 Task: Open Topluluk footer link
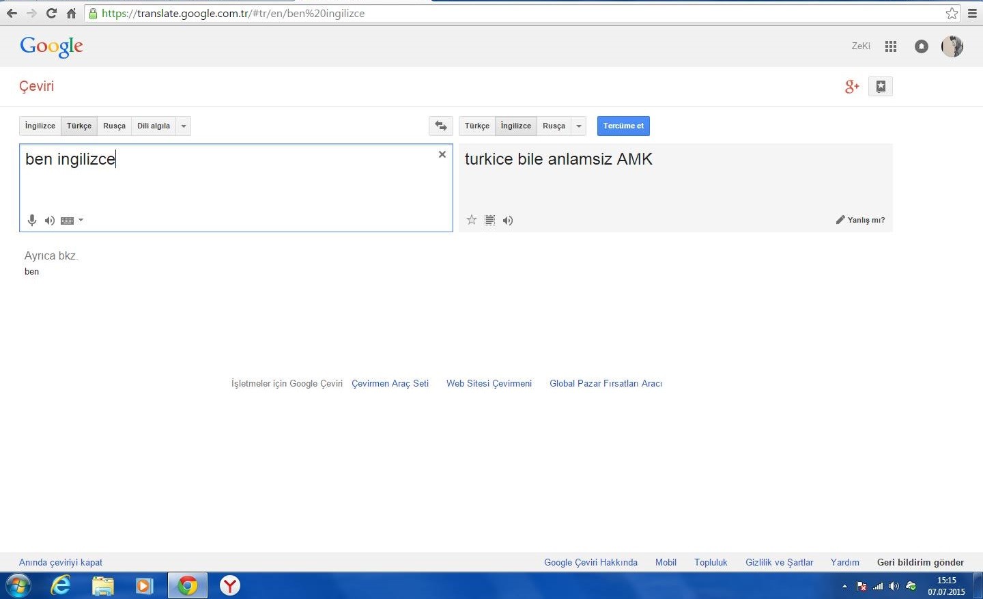(x=711, y=563)
